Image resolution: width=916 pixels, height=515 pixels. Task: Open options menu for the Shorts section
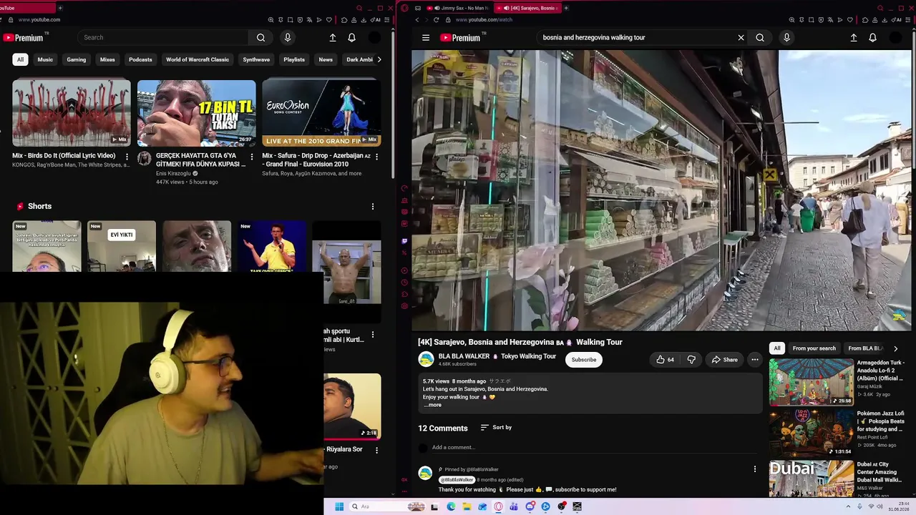[x=372, y=207]
